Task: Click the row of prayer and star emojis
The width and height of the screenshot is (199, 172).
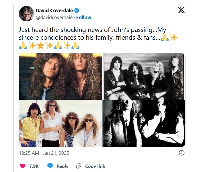Action: (49, 45)
